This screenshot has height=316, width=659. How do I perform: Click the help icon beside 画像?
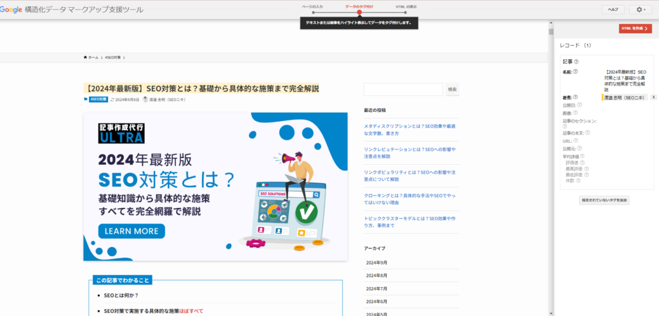click(x=575, y=113)
